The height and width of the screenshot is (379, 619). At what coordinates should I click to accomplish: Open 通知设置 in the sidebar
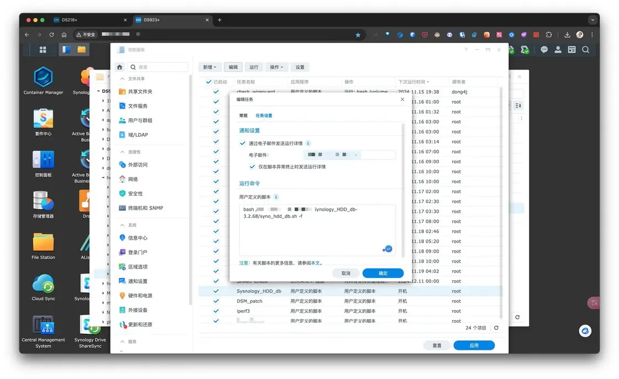[x=133, y=281]
